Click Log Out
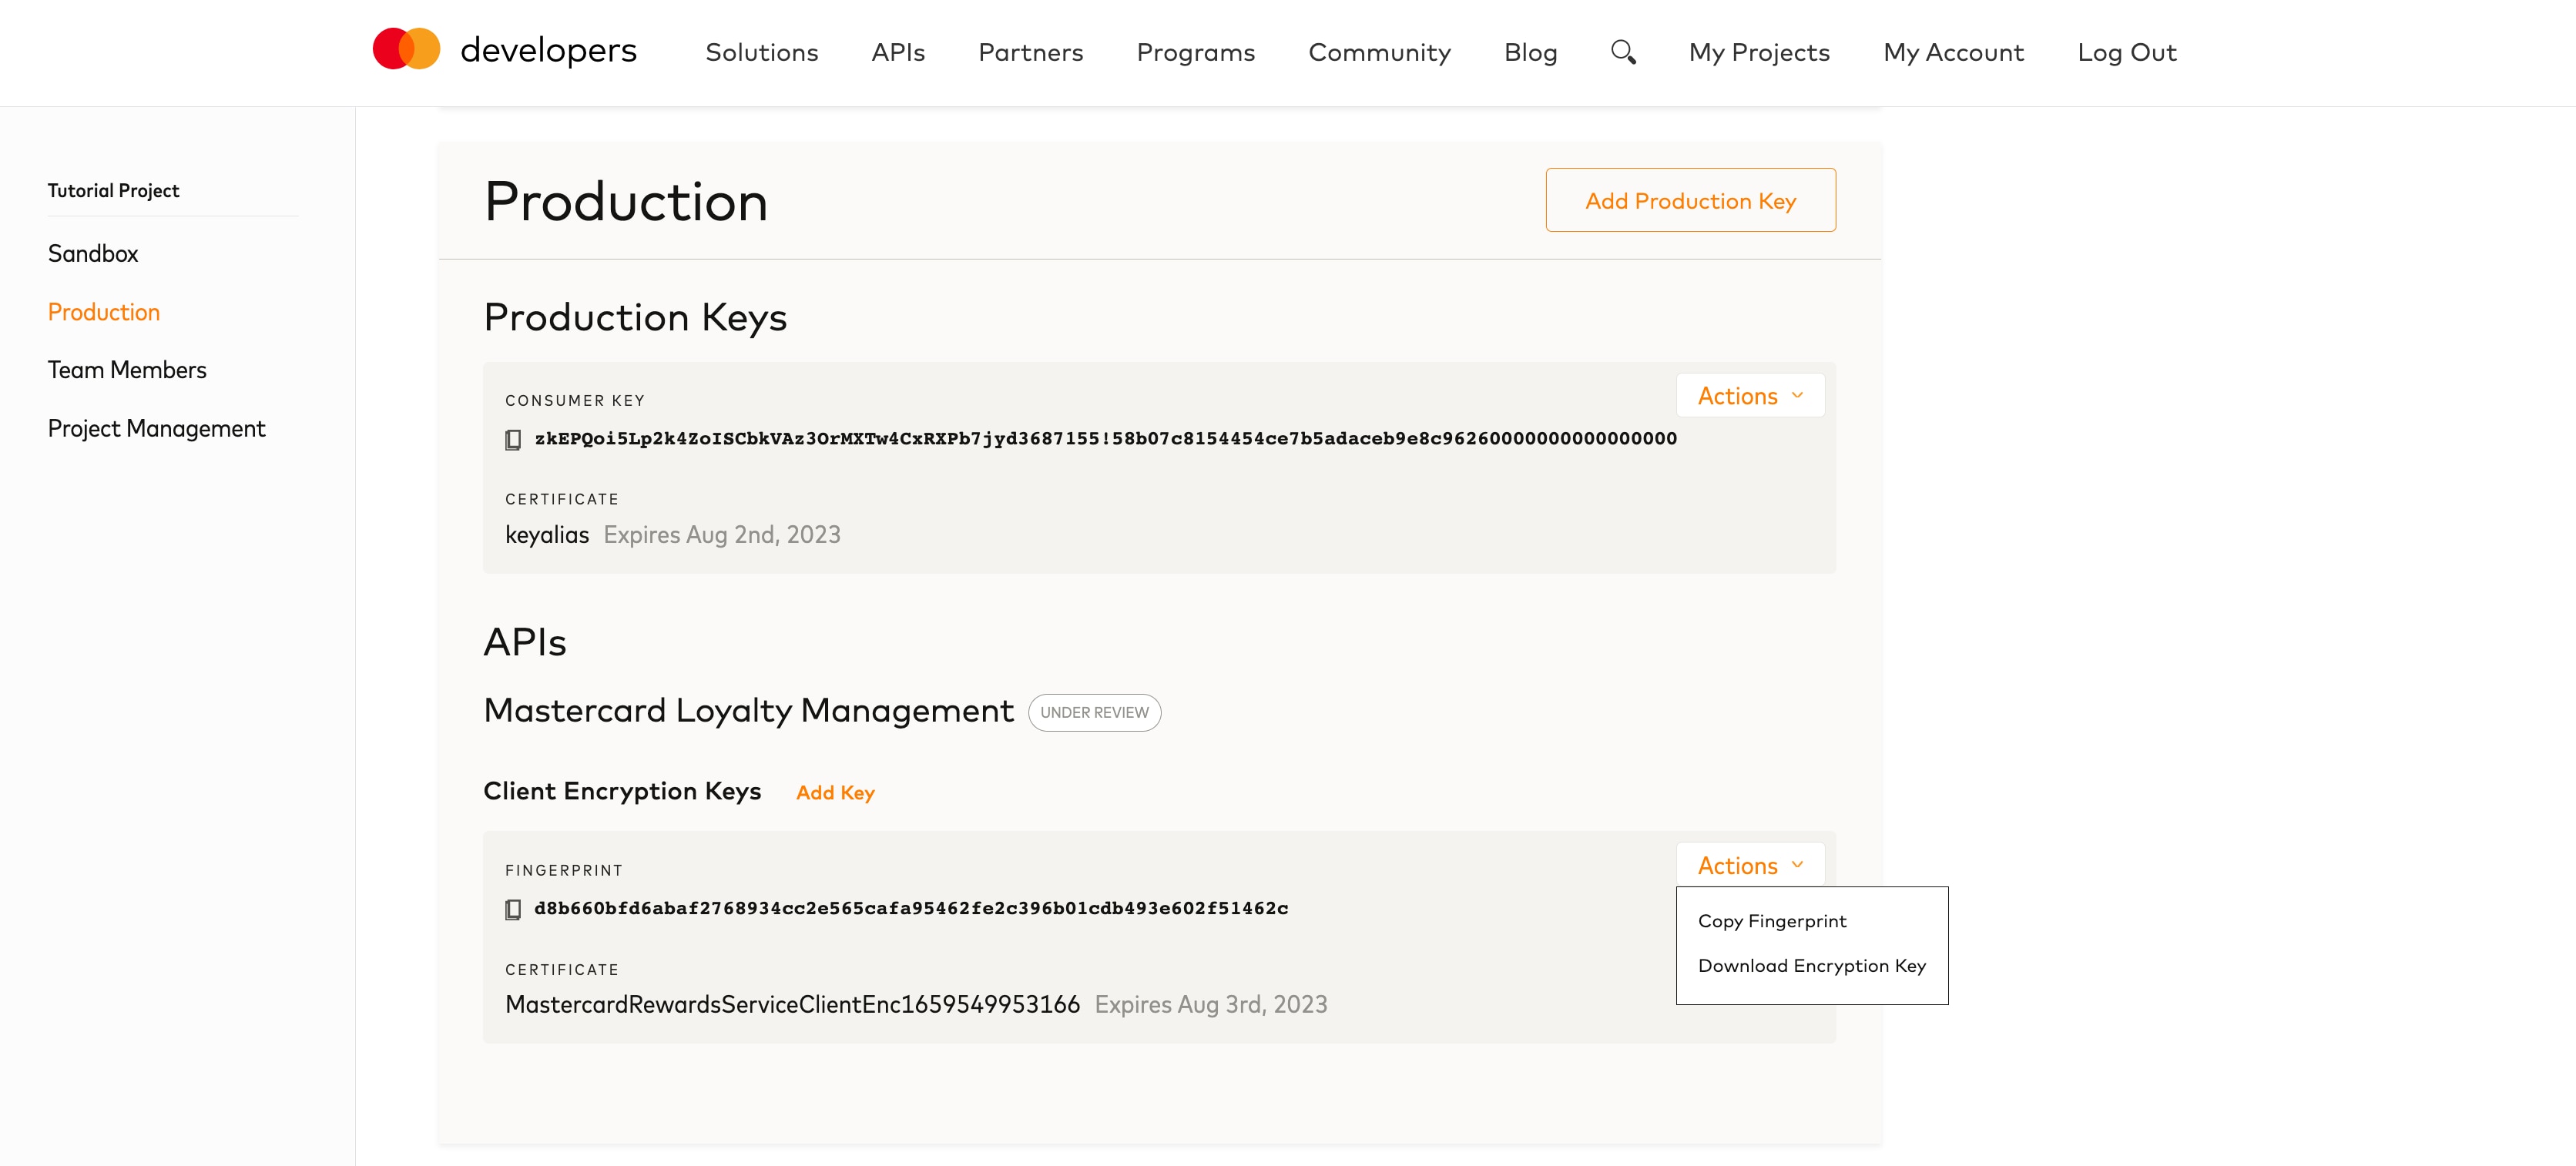Image resolution: width=2576 pixels, height=1166 pixels. point(2126,52)
